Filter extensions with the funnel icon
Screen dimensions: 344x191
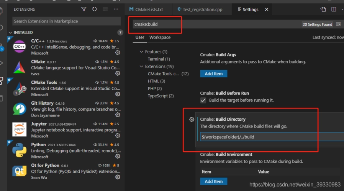pos(84,9)
